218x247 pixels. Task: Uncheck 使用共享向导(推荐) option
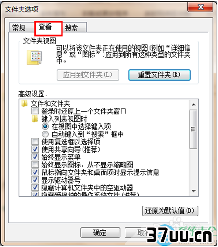coord(35,149)
